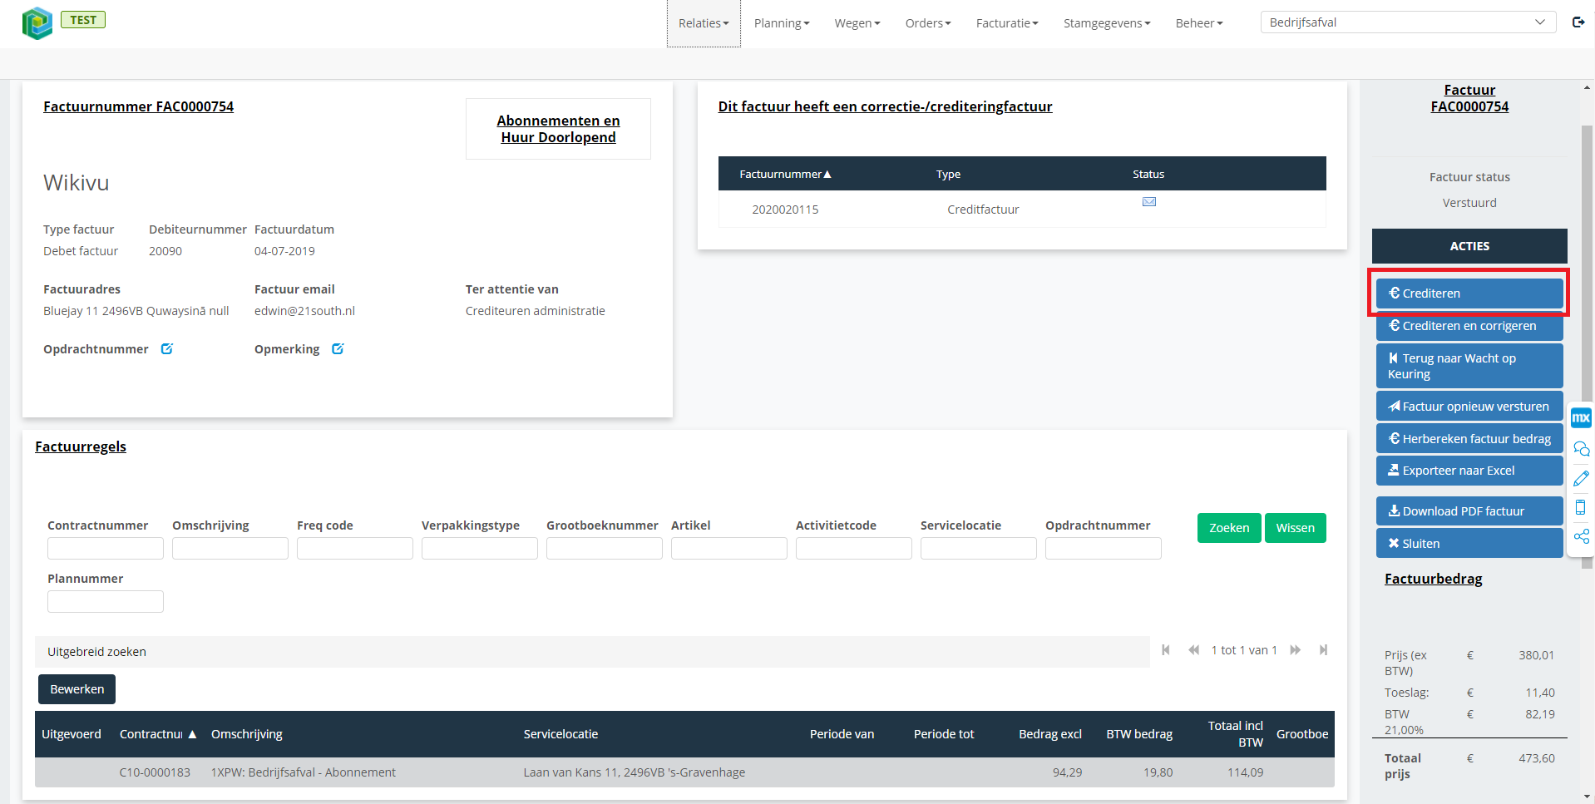This screenshot has width=1595, height=804.
Task: Click the email edwin@21south.nl
Action: coord(304,311)
